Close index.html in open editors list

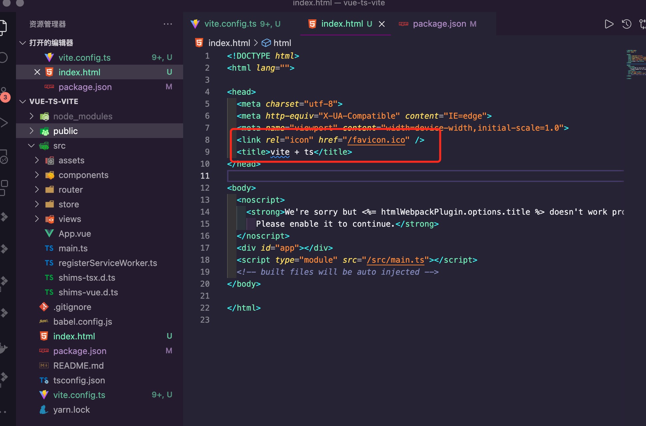click(37, 72)
